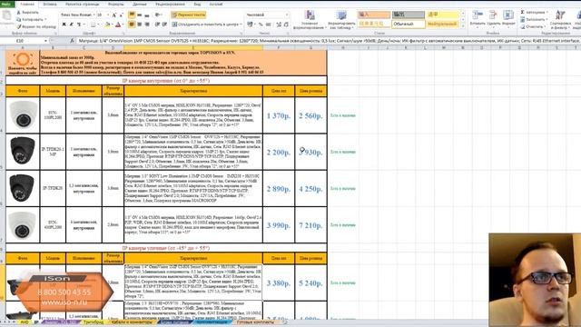The height and width of the screenshot is (327, 581).
Task: Open Format as Table menu
Action: [341, 20]
